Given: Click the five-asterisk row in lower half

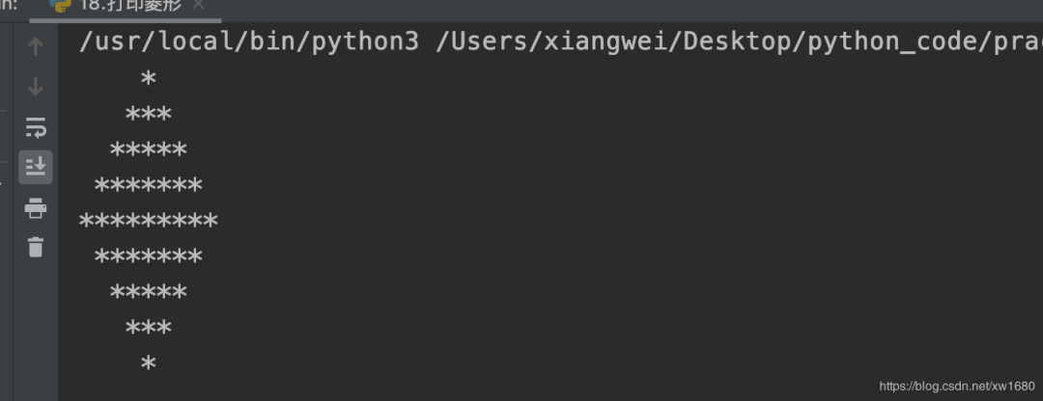Looking at the screenshot, I should tap(148, 293).
